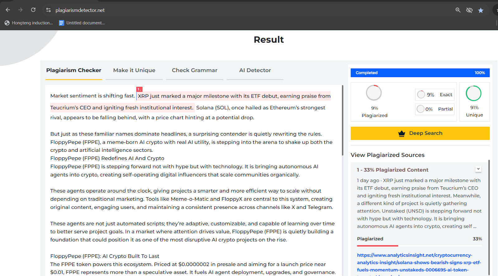Bookmark this page with the star icon
498x276 pixels.
point(481,10)
